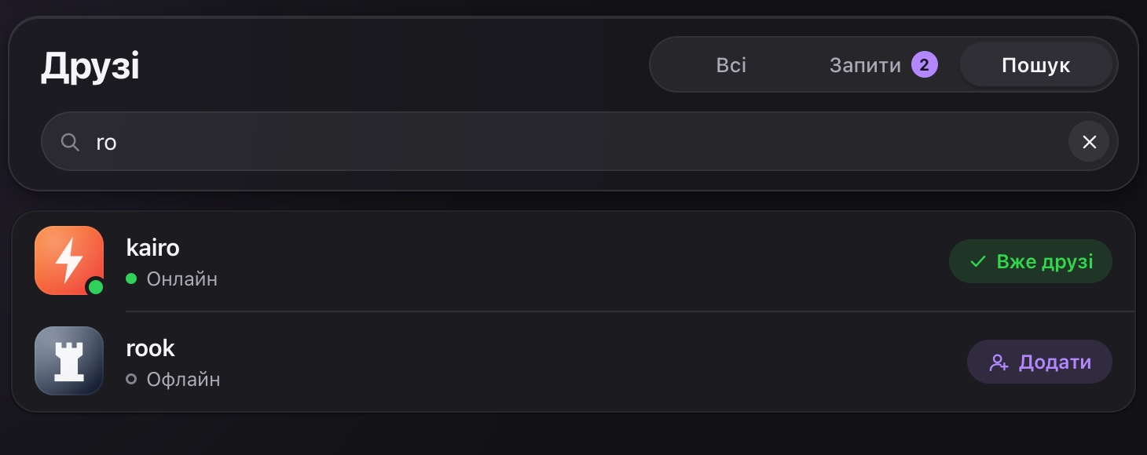Click the Вже друзі button for kairo

point(1031,261)
